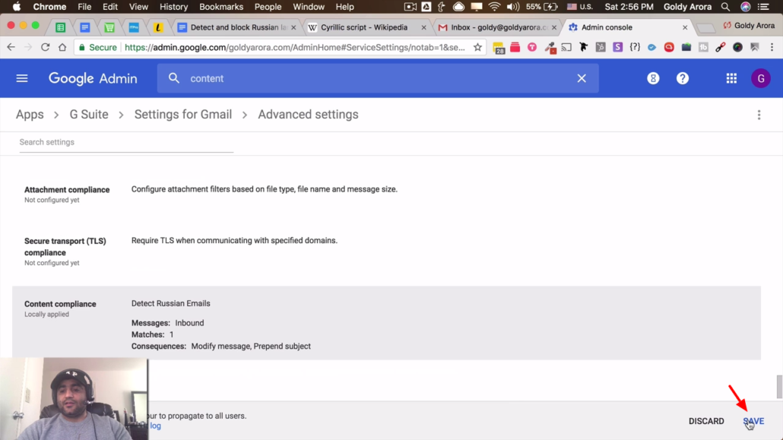
Task: Click the Chrome address bar URL
Action: pos(295,47)
